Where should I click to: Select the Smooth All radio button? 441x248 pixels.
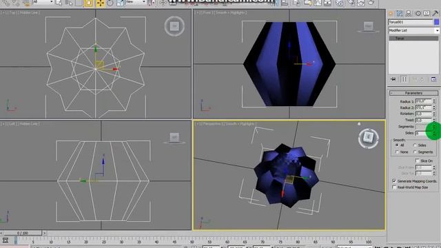click(397, 145)
